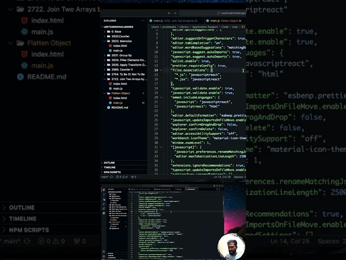The width and height of the screenshot is (346, 260).
Task: Open errors and warnings count in center status bar
Action: pos(122,177)
